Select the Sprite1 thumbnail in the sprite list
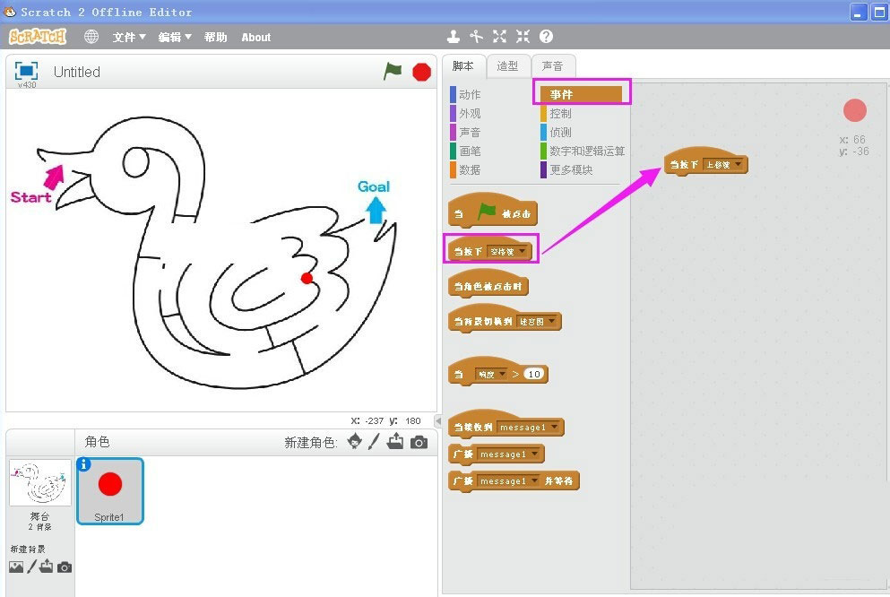This screenshot has height=597, width=890. (109, 489)
